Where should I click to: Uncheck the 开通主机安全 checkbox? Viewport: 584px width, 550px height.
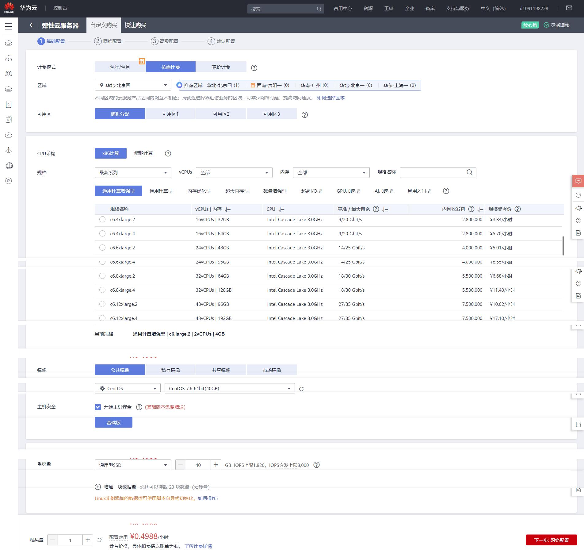[98, 407]
